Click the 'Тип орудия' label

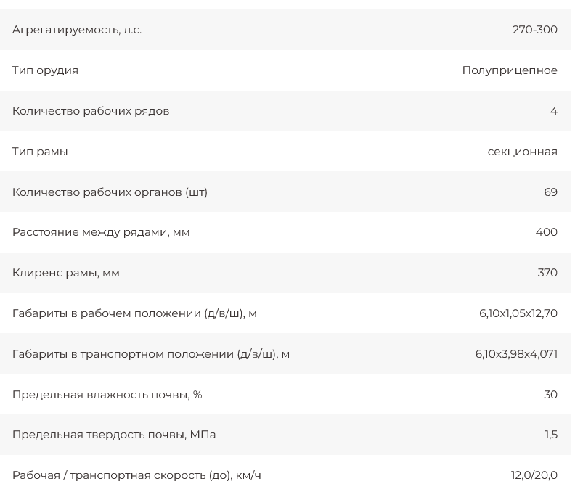[45, 70]
